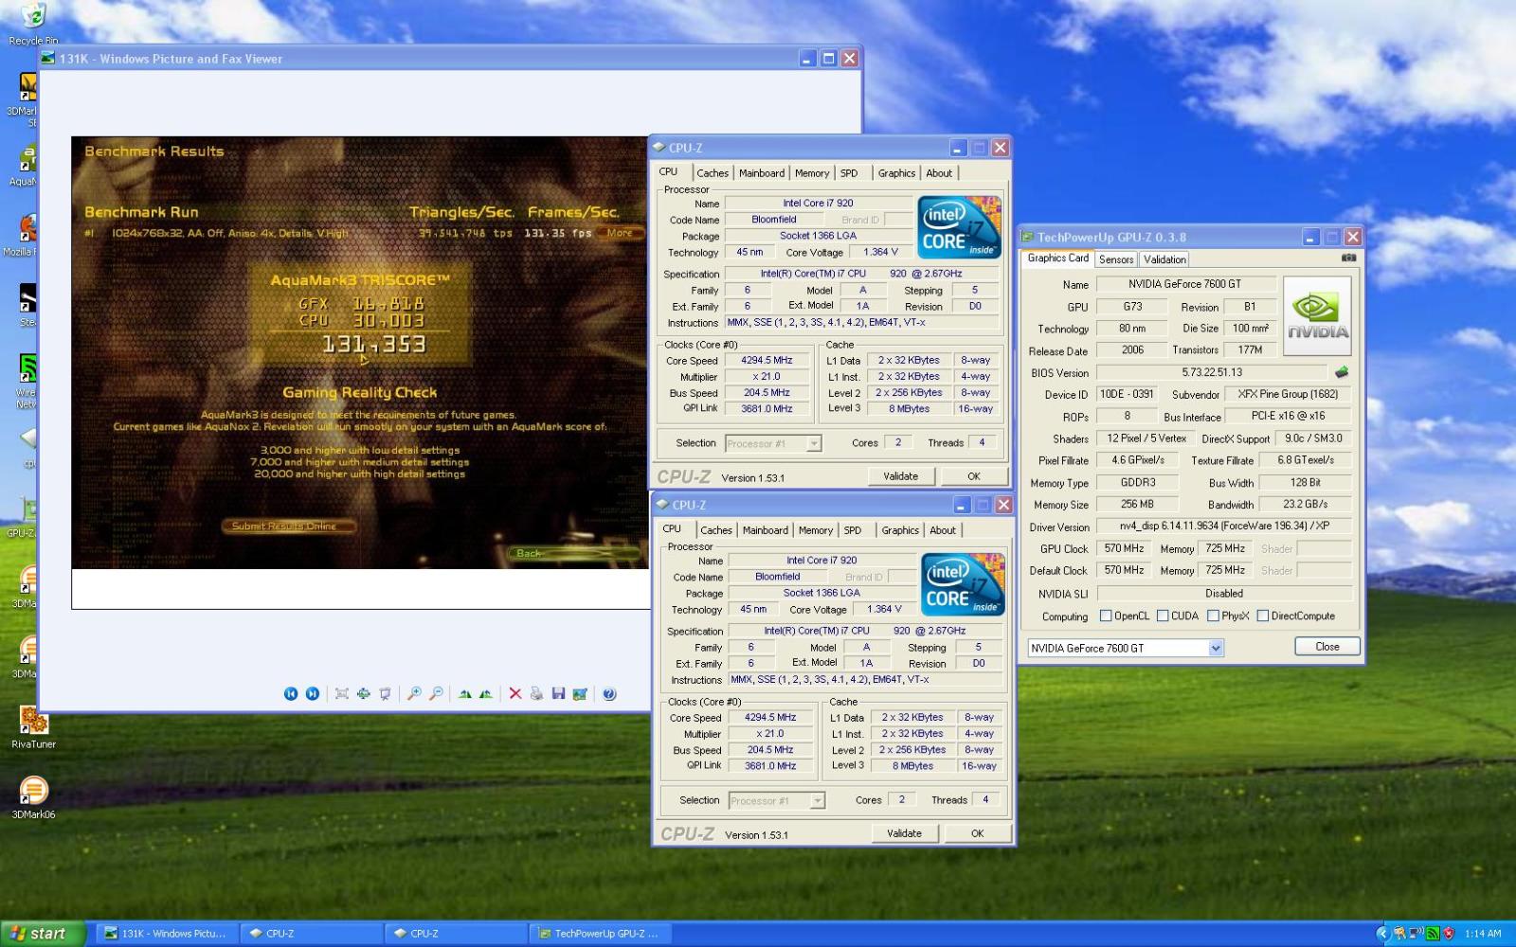Click OK in lower CPU-Z window

978,833
